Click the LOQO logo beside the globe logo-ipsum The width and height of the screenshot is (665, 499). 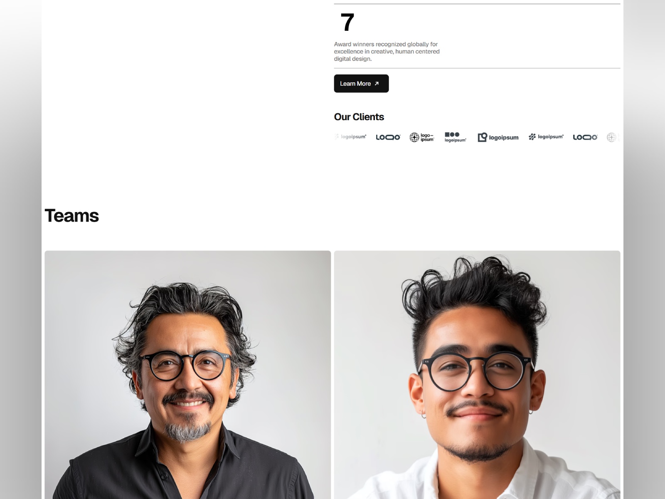[388, 137]
